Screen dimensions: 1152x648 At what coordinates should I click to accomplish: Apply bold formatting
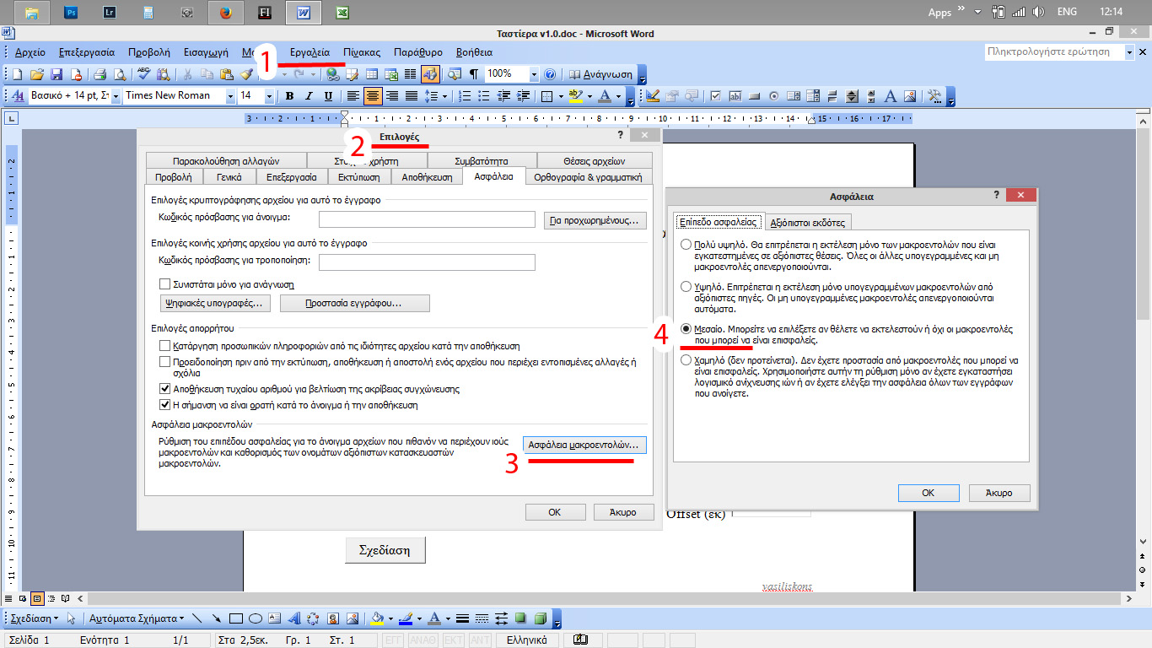pos(289,96)
